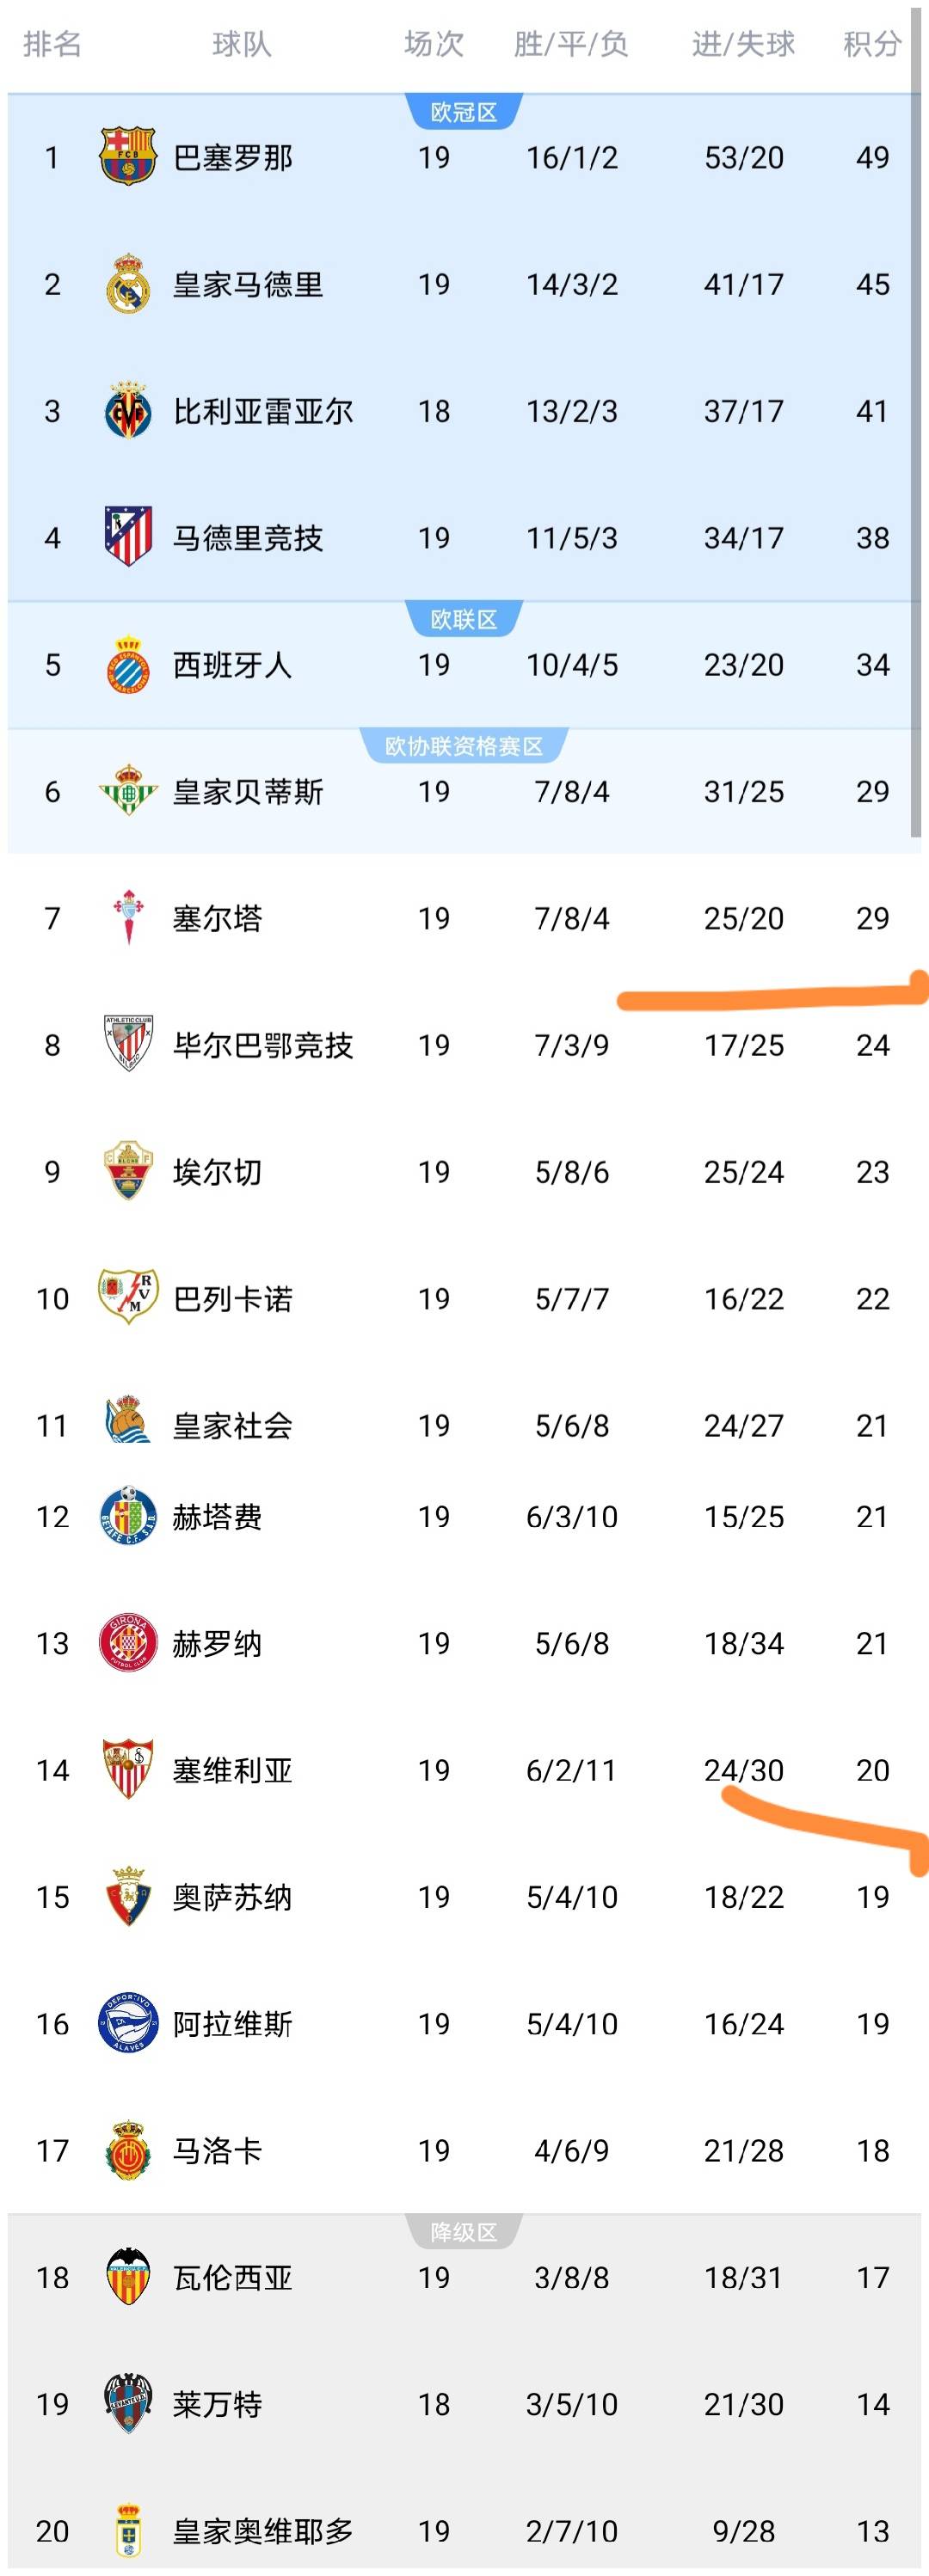Open team name 皇家奥维耶多
The image size is (929, 2576).
tap(263, 2530)
